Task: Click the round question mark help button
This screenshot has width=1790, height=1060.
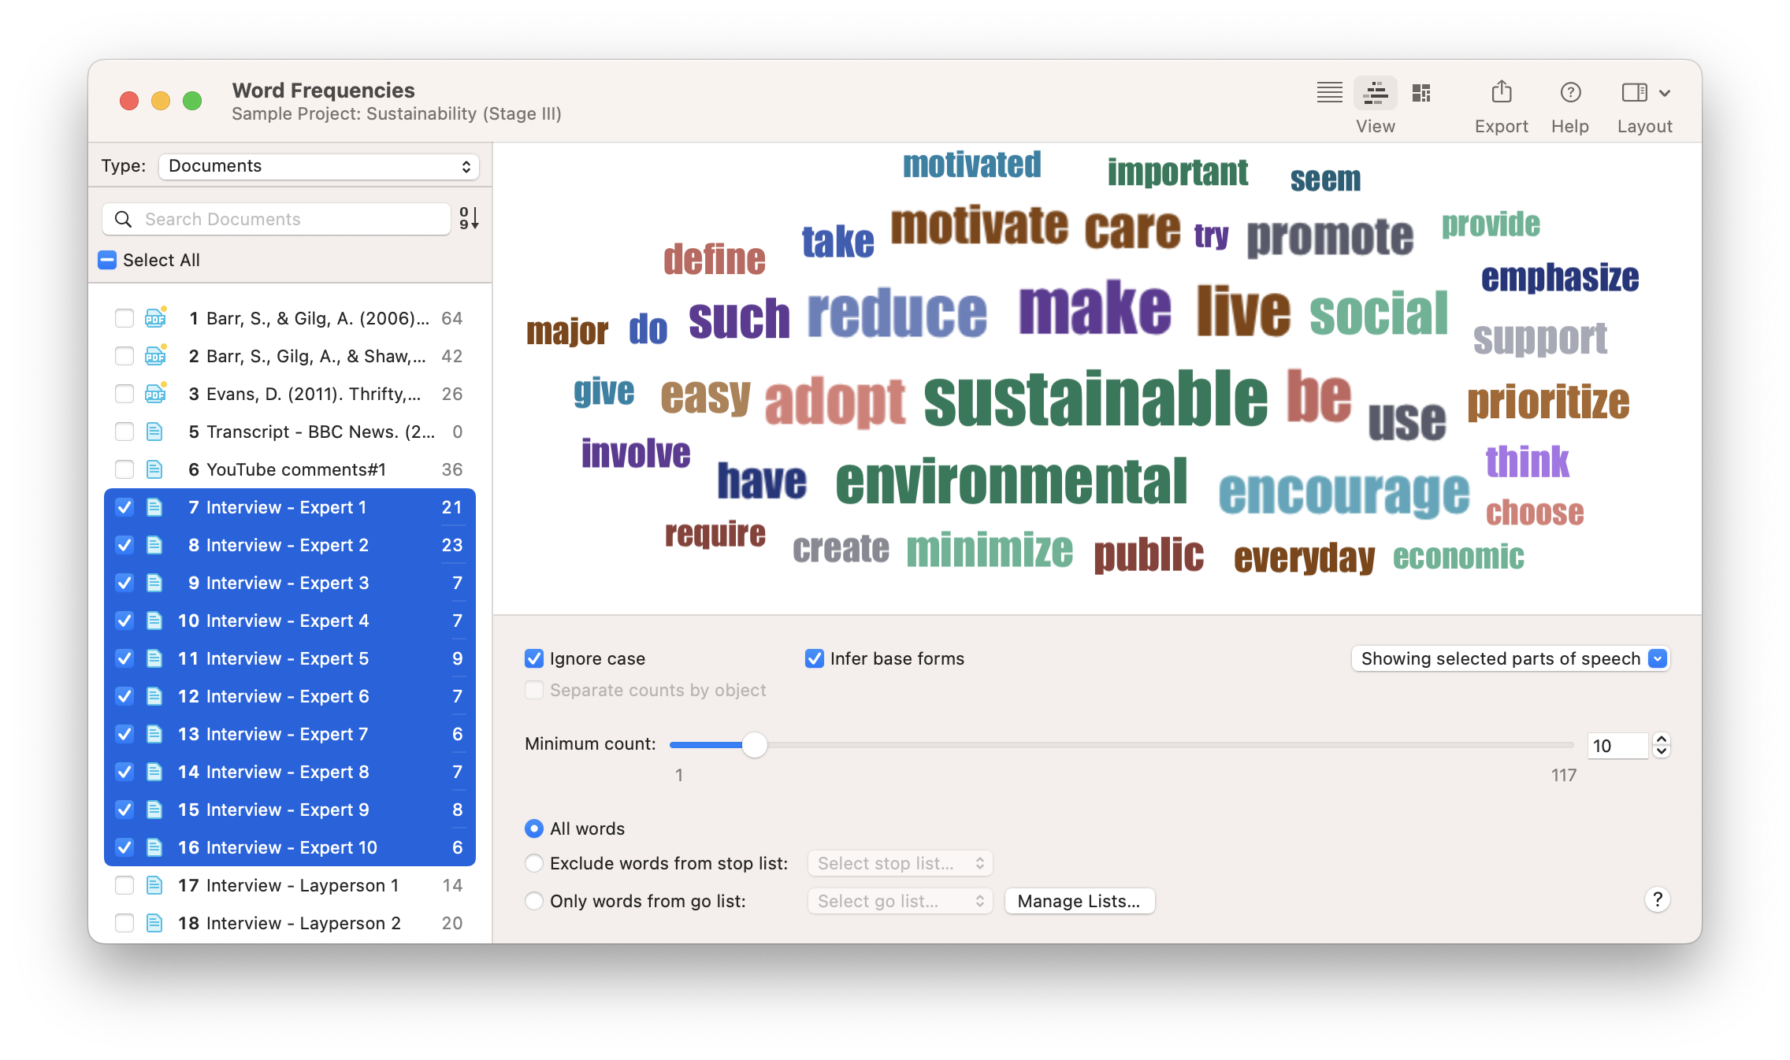Action: [x=1657, y=899]
